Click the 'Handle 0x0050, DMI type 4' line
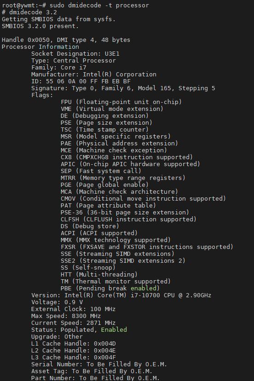The image size is (254, 381). (x=66, y=40)
